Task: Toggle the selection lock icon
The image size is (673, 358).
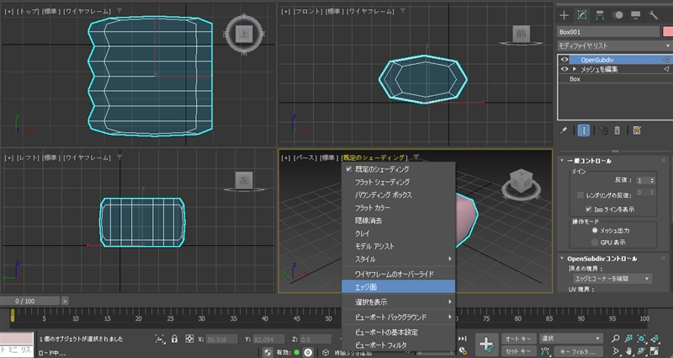Action: tap(174, 339)
